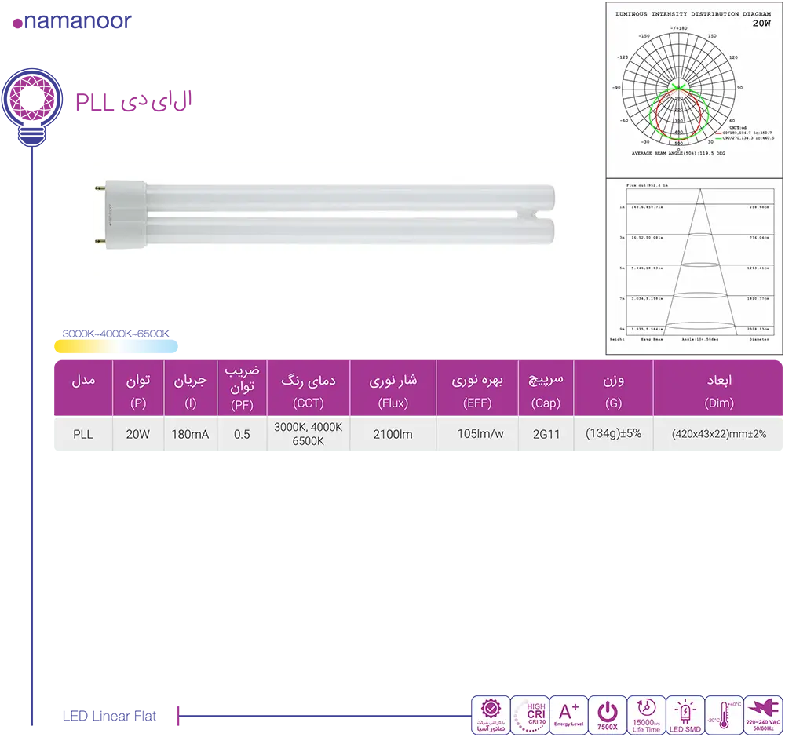Click the 2100lm flux value cell

tap(392, 434)
